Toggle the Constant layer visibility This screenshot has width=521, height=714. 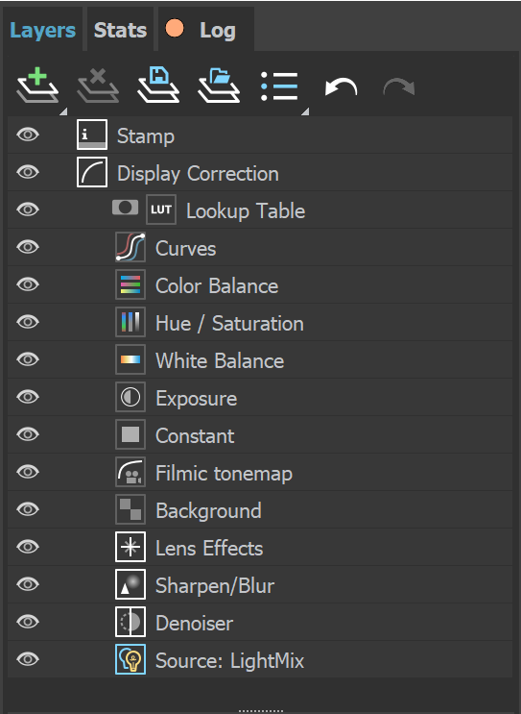28,434
